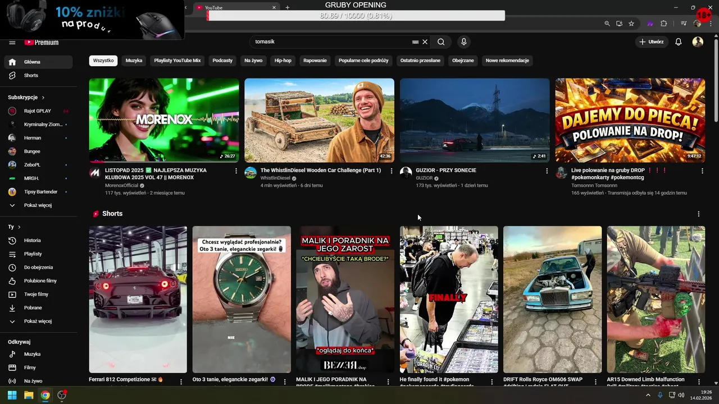The image size is (719, 404).
Task: Run the search with the magnifier button
Action: click(441, 42)
